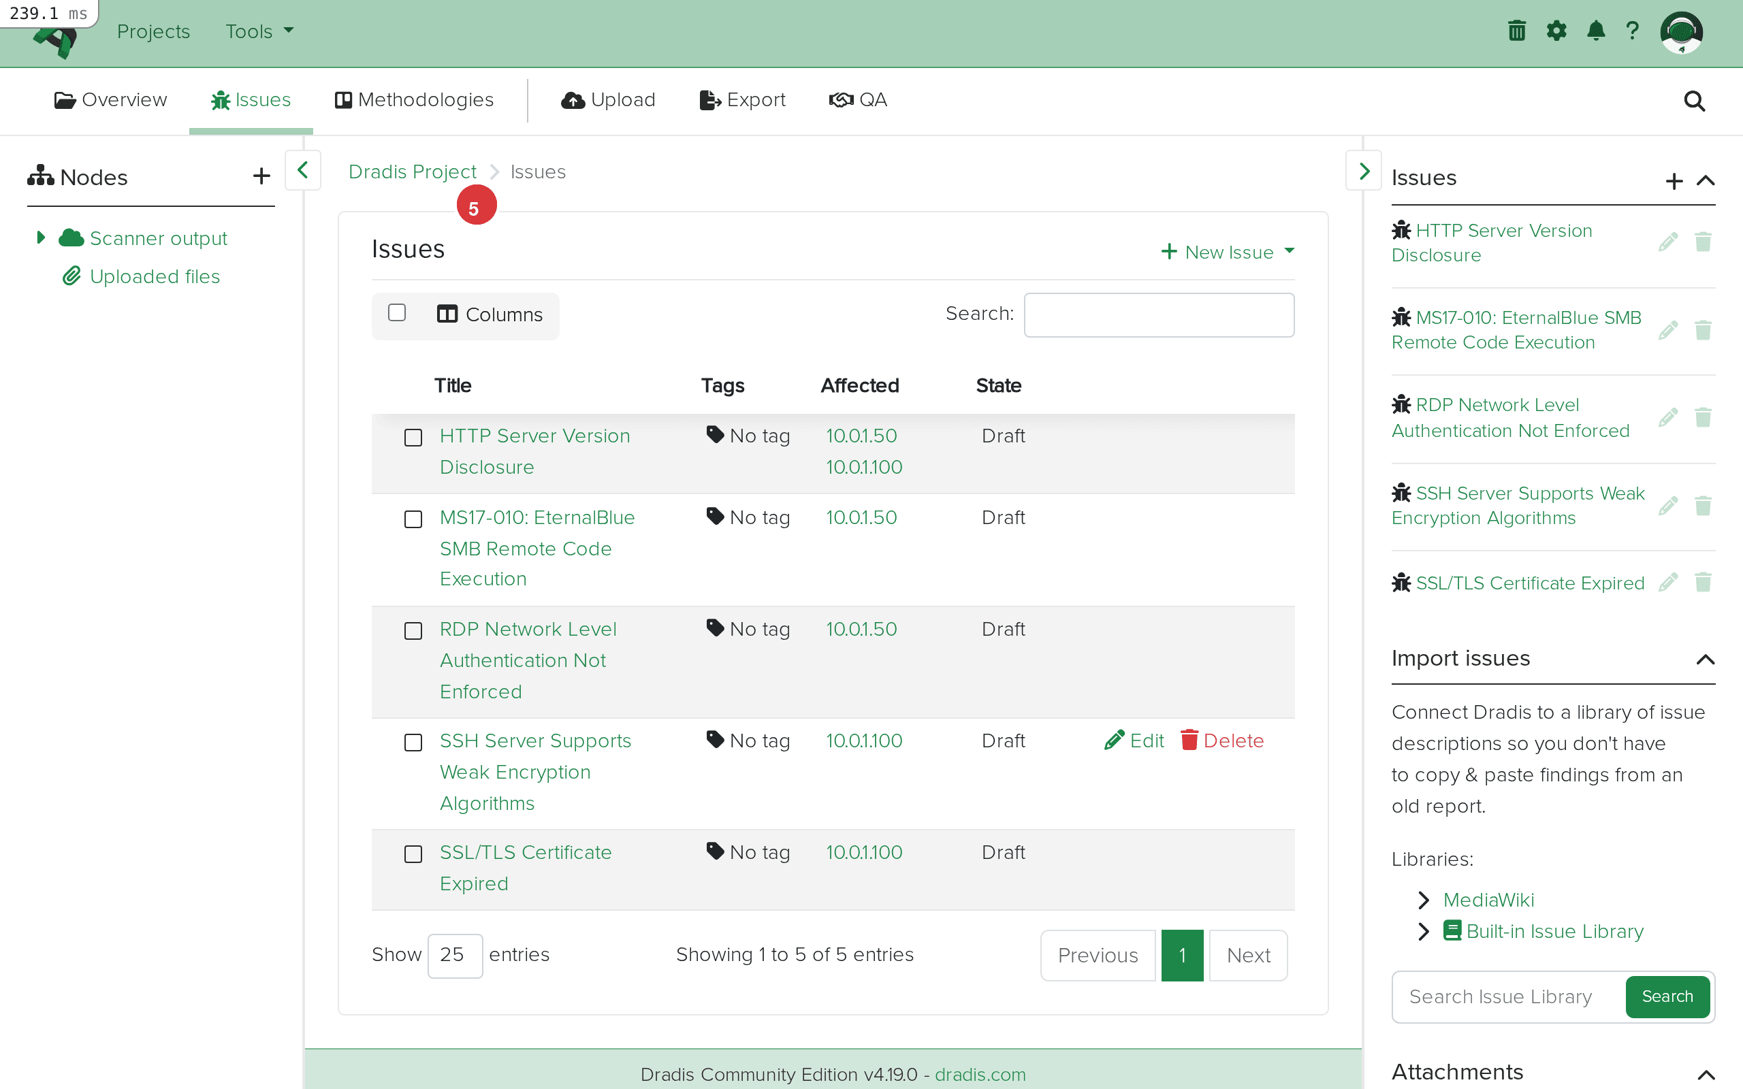
Task: Add a new node with the plus icon
Action: point(261,176)
